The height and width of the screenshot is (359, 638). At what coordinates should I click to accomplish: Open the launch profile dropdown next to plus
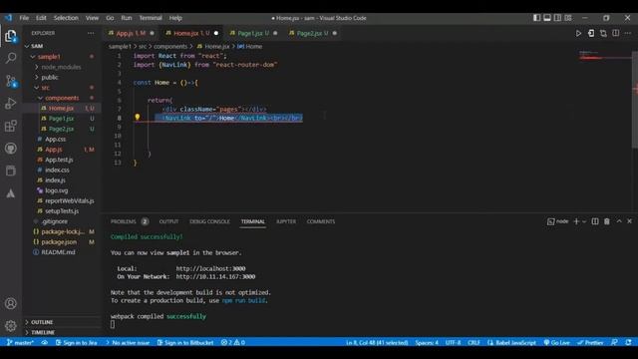pos(584,221)
